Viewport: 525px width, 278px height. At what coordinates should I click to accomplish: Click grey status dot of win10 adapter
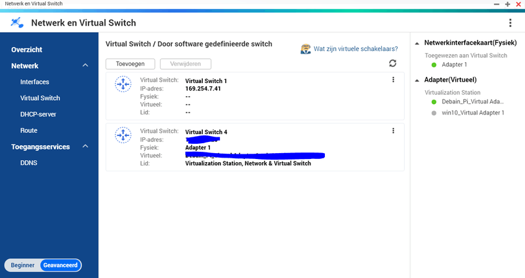[x=434, y=113]
